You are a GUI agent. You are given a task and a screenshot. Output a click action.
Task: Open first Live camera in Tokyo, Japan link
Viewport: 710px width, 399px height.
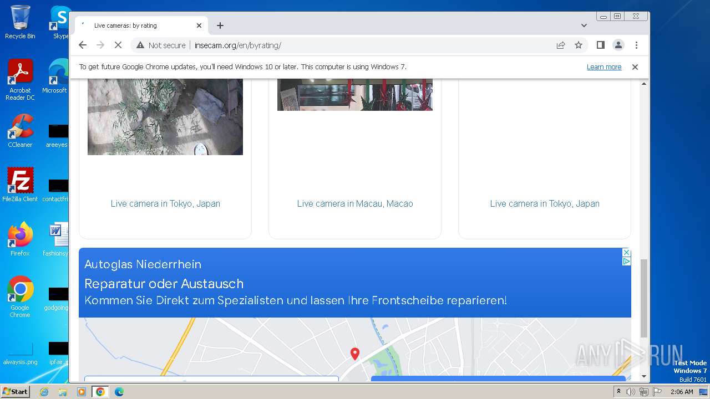(165, 204)
